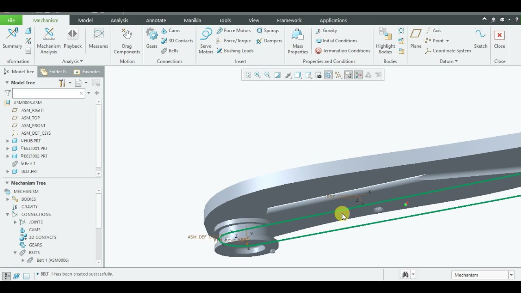The width and height of the screenshot is (521, 293).
Task: Create a datum Plane
Action: pyautogui.click(x=416, y=38)
